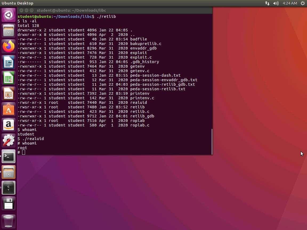Maximize the terminal window
This screenshot has height=230, width=307.
tap(31, 10)
